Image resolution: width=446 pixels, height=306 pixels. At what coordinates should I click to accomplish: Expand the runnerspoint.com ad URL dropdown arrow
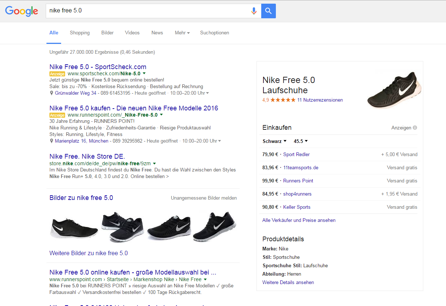pos(161,115)
